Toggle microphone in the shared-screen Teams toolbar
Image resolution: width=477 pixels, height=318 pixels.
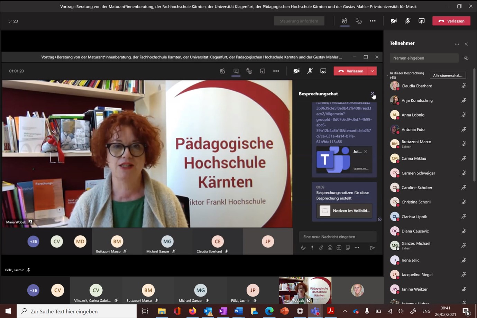click(x=310, y=71)
